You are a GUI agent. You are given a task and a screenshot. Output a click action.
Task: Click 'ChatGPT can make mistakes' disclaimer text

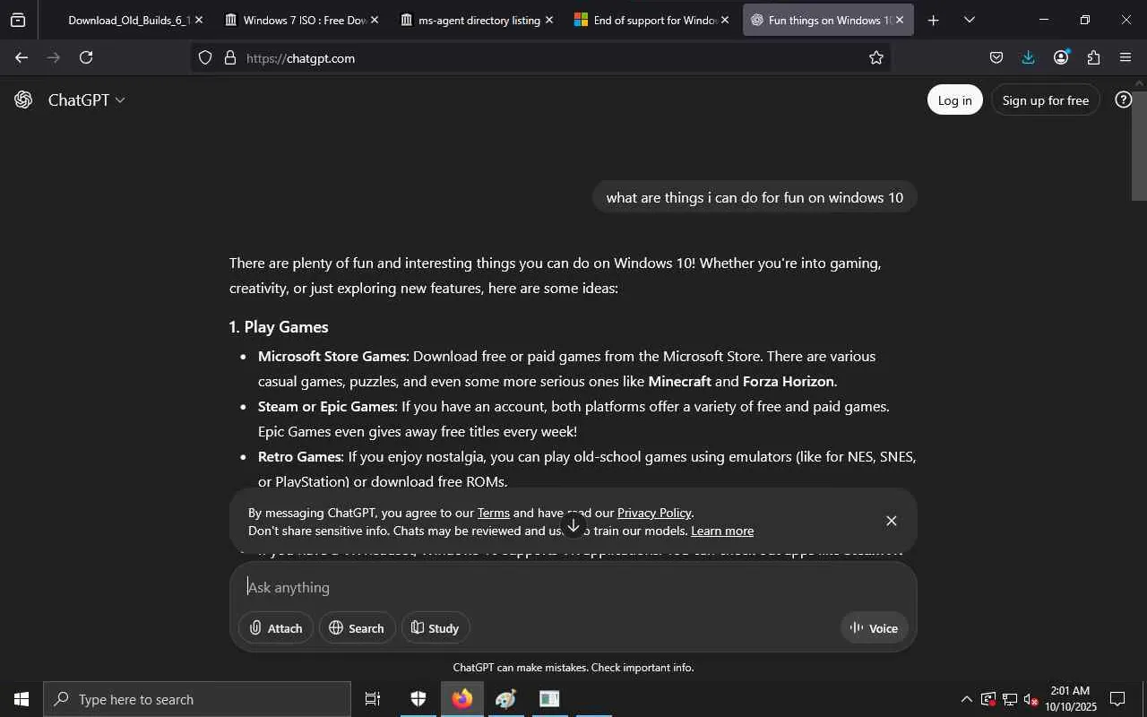(x=573, y=668)
